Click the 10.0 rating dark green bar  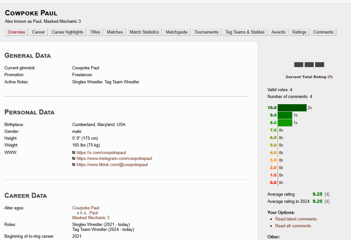pos(292,108)
